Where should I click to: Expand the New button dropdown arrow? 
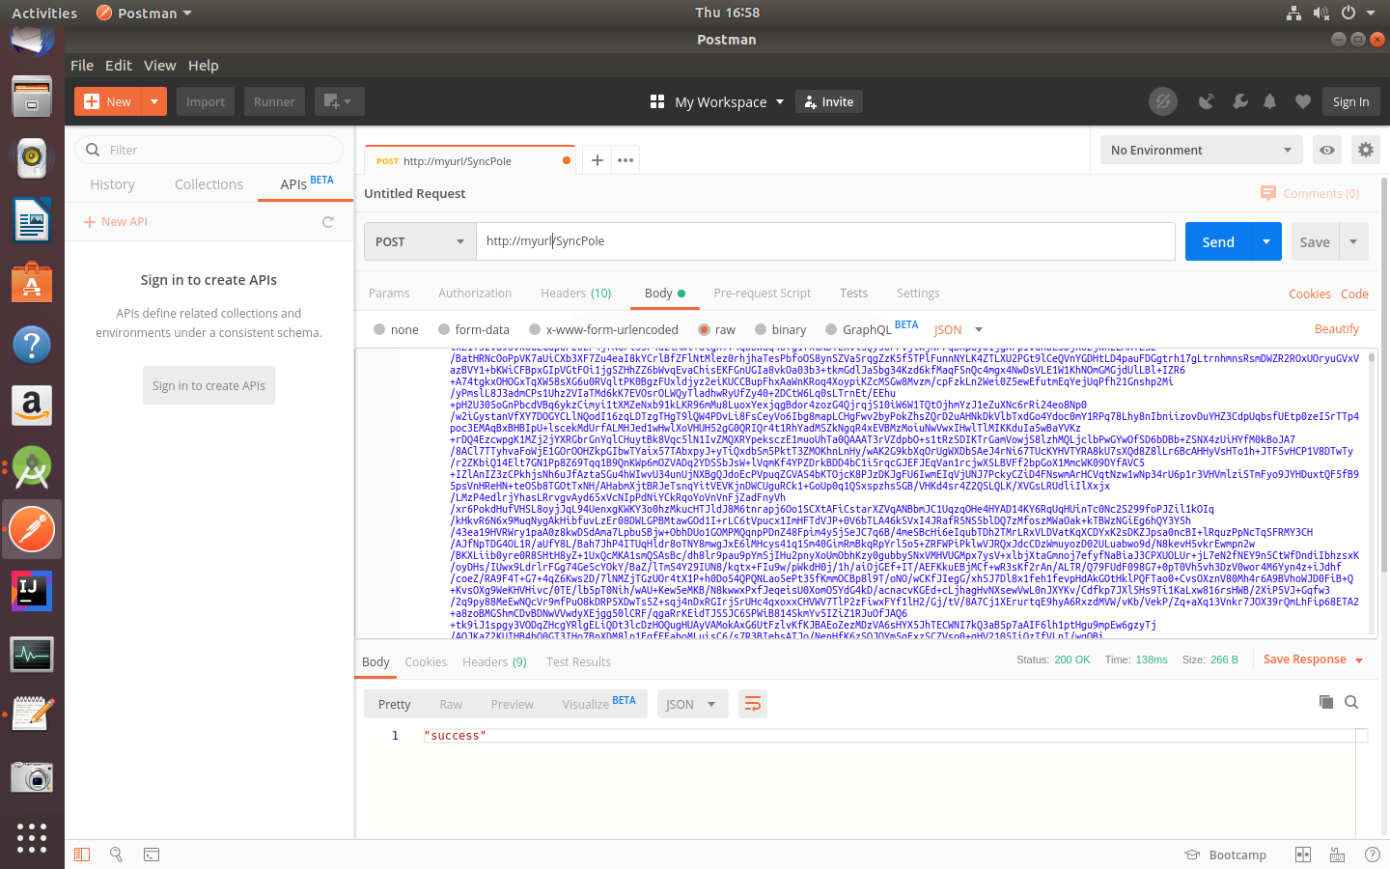[x=154, y=101]
